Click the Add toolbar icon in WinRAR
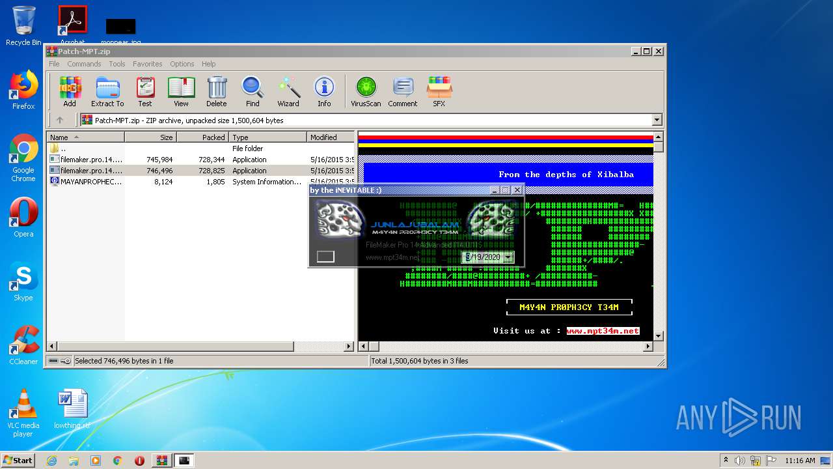This screenshot has width=833, height=469. pyautogui.click(x=70, y=91)
